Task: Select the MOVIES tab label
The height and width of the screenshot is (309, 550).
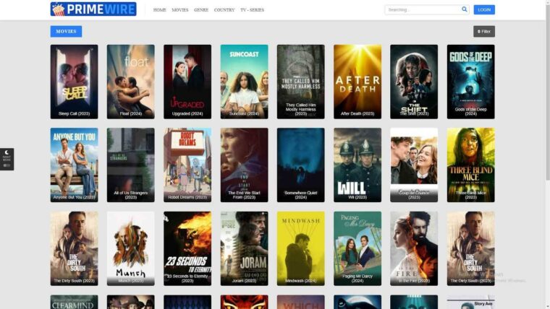Action: click(66, 32)
